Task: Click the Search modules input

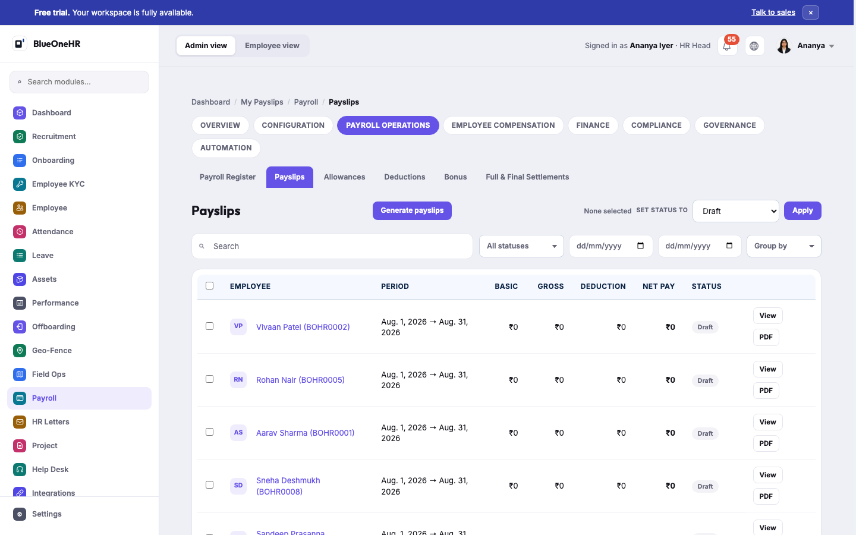Action: 79,82
